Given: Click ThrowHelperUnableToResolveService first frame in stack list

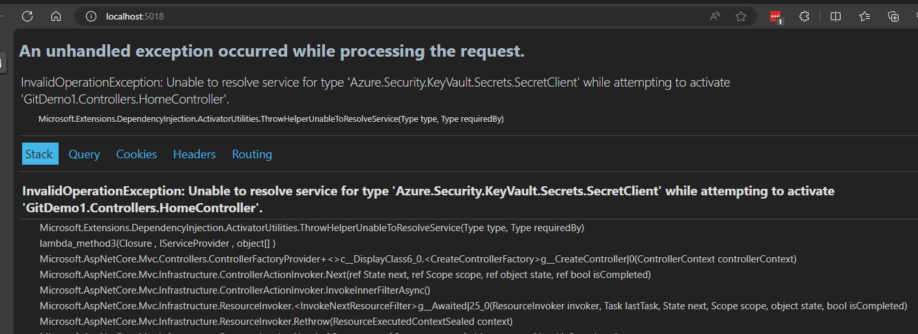Looking at the screenshot, I should pyautogui.click(x=312, y=228).
